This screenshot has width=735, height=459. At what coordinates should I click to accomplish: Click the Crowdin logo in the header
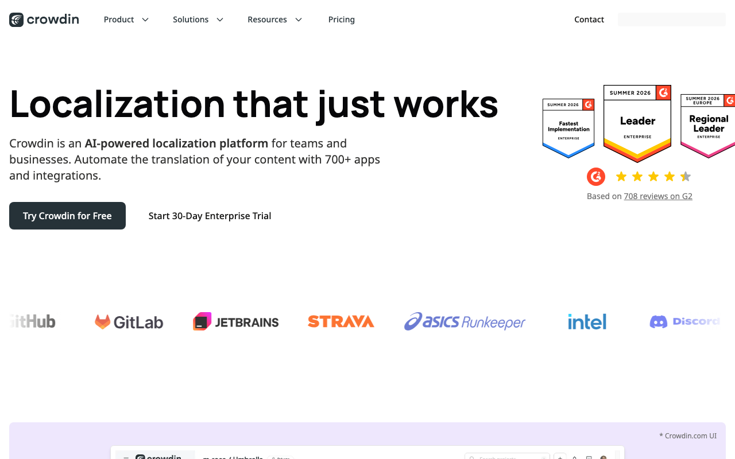tap(44, 20)
